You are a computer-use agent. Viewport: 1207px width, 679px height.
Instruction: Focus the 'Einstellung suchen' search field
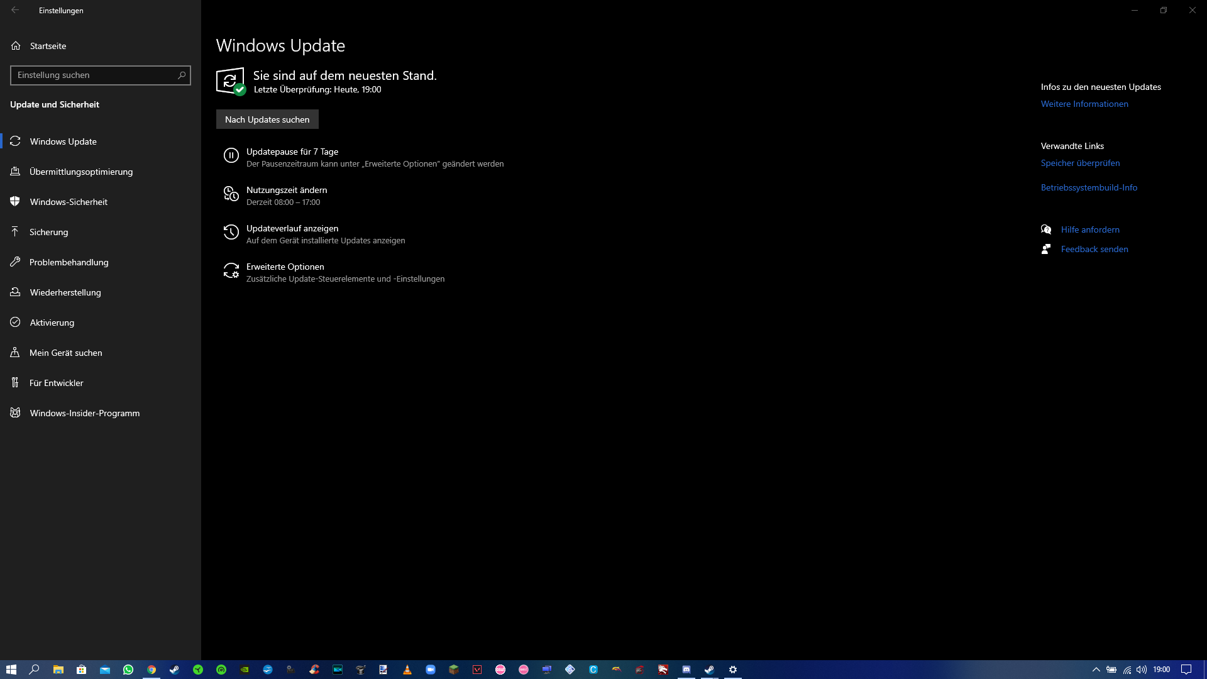click(x=101, y=75)
